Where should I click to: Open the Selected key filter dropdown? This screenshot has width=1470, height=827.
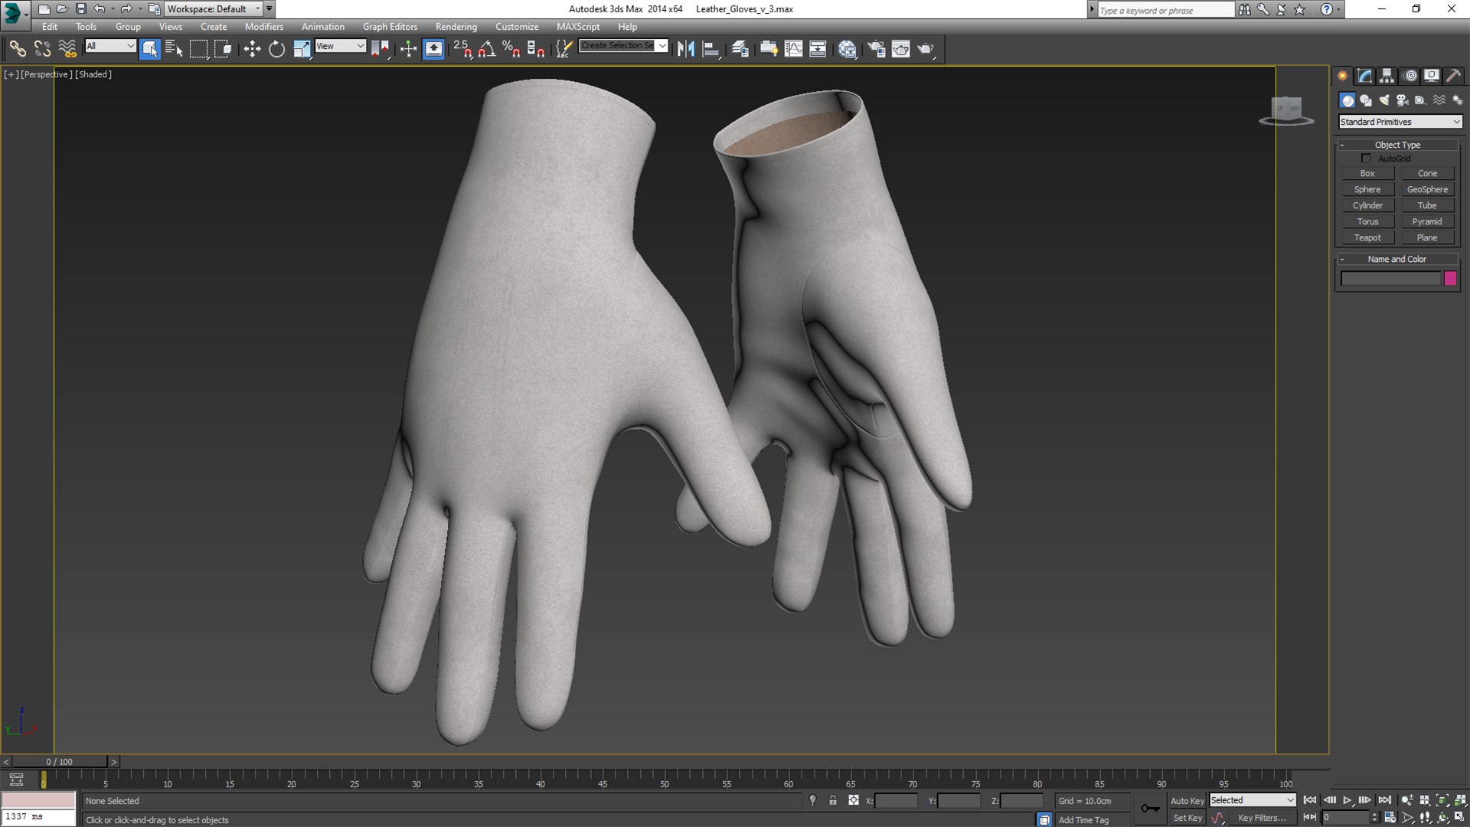(x=1253, y=800)
